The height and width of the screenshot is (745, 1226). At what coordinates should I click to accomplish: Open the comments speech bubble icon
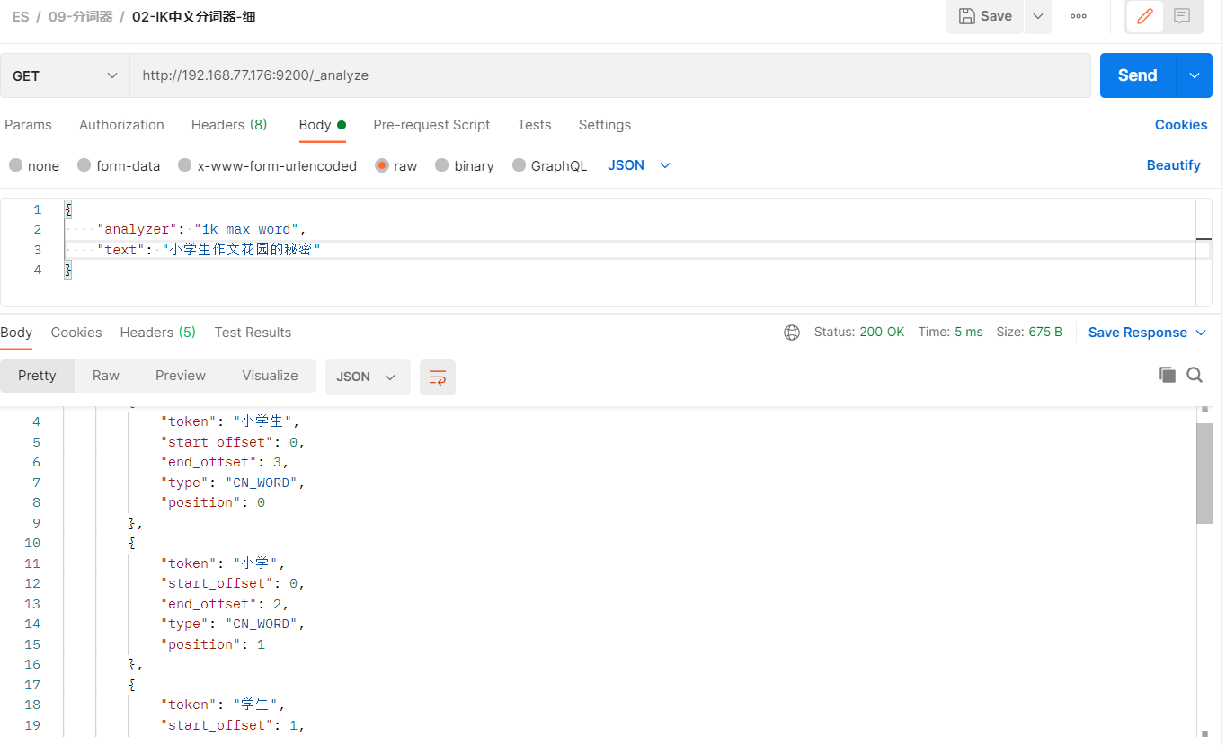(1182, 16)
